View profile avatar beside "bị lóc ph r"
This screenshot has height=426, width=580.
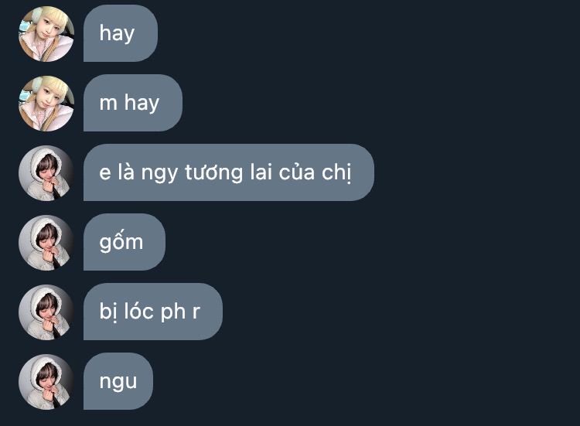click(46, 312)
